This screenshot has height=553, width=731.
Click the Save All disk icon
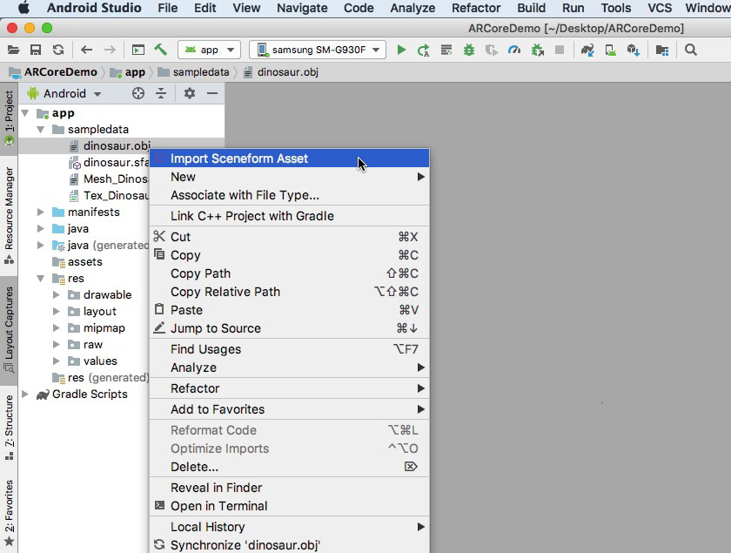tap(36, 51)
